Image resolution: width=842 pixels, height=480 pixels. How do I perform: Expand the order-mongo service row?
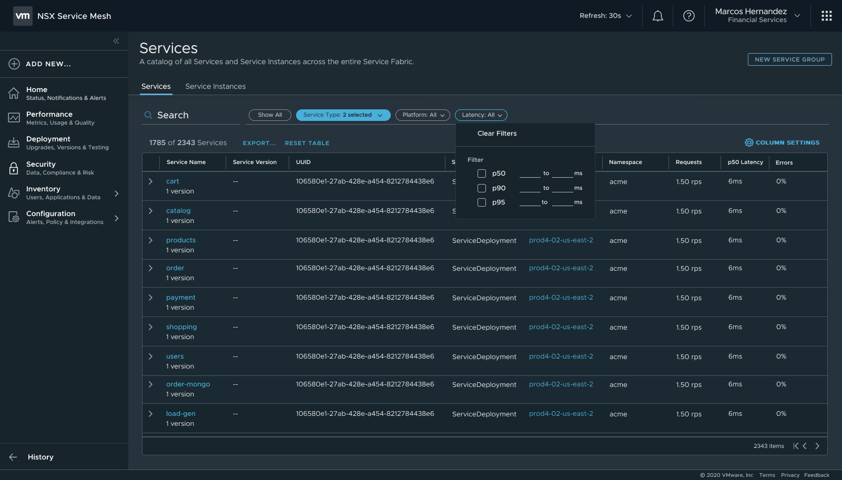coord(150,384)
